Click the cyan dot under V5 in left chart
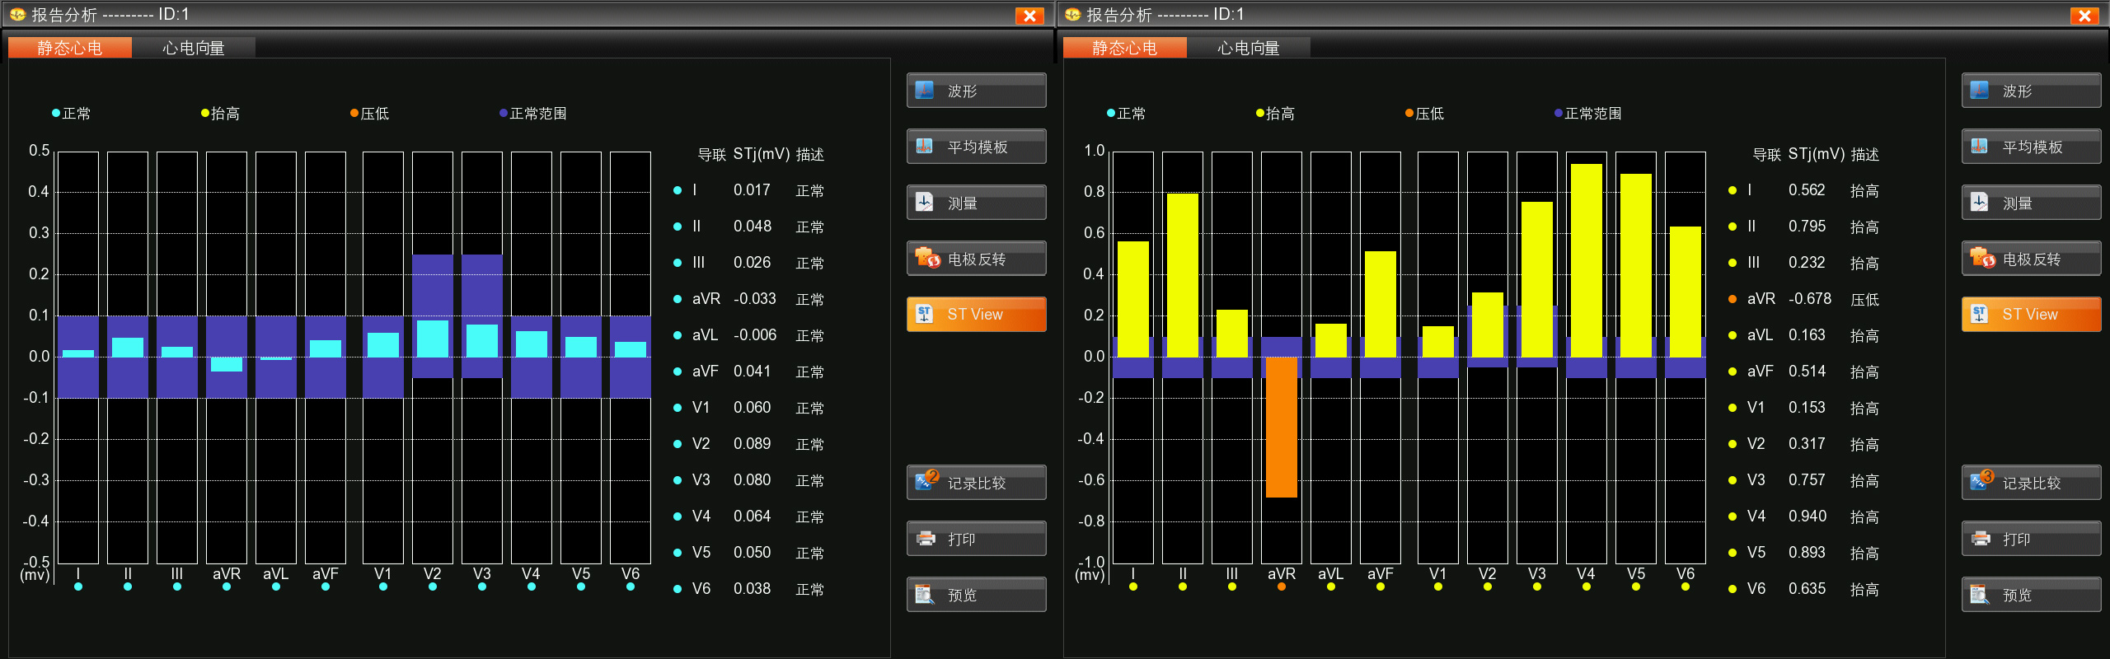 click(x=581, y=587)
